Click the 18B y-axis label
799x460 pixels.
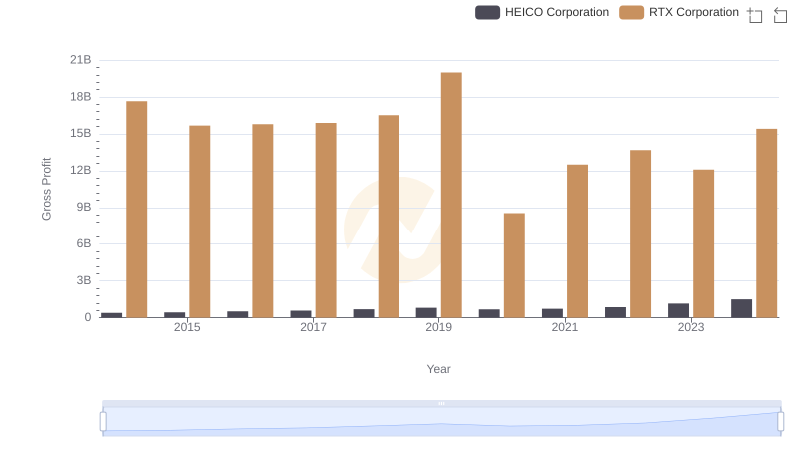(x=81, y=97)
